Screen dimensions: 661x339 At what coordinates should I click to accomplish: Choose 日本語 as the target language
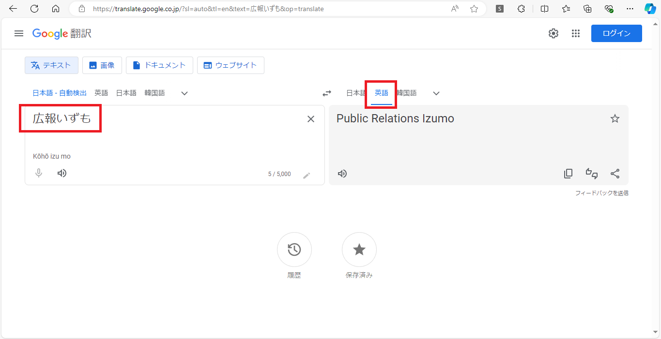pyautogui.click(x=356, y=93)
